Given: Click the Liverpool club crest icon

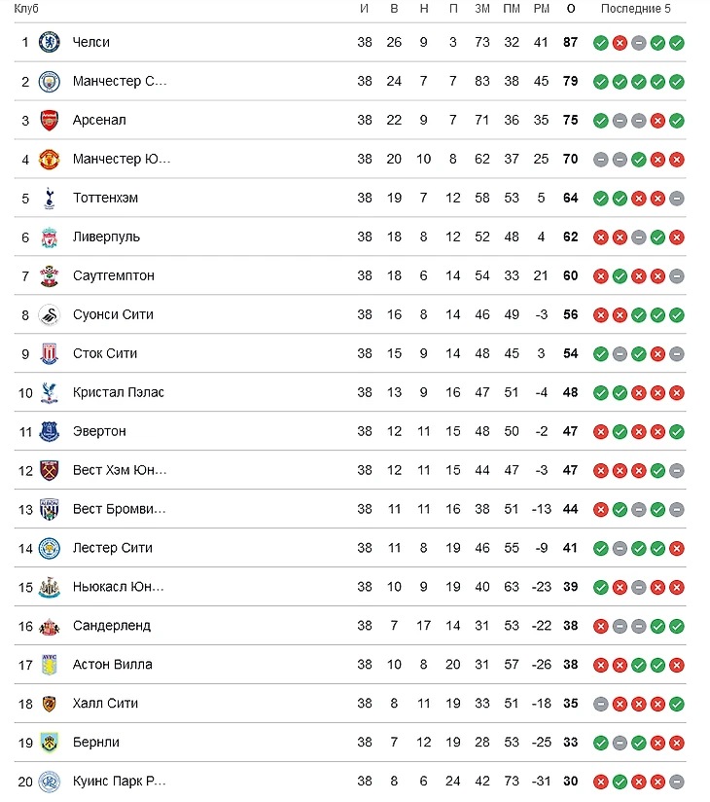Looking at the screenshot, I should (x=49, y=237).
